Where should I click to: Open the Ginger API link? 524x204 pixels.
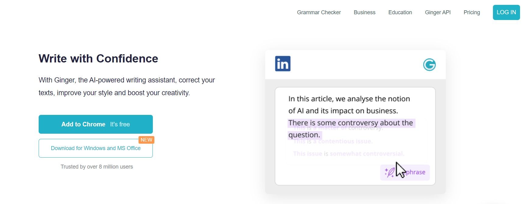[438, 12]
